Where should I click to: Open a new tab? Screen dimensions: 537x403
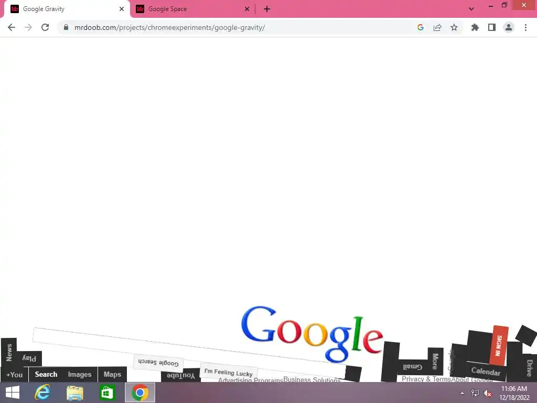(x=267, y=9)
